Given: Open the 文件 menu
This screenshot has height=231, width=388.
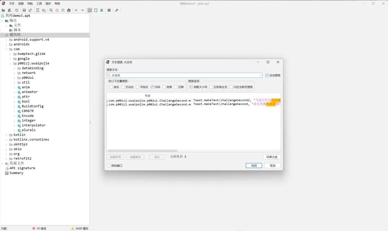Looking at the screenshot, I should pyautogui.click(x=12, y=3).
